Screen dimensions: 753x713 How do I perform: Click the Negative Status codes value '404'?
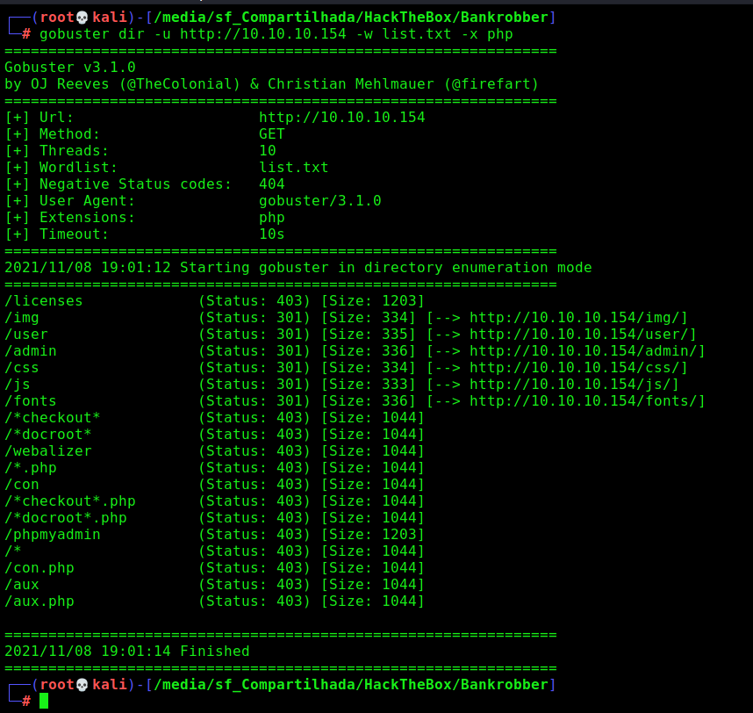coord(272,184)
